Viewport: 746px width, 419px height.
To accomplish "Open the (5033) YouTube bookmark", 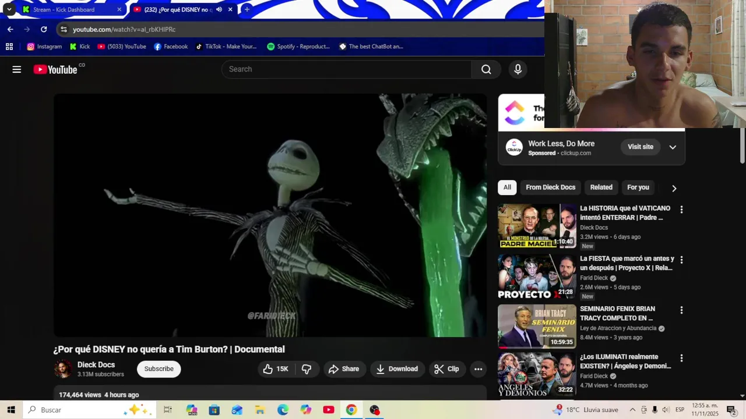I will click(122, 47).
